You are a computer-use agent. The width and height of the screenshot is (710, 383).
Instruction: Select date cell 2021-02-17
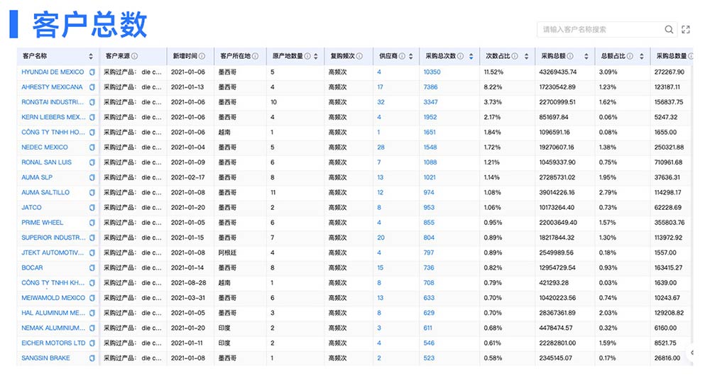[188, 177]
